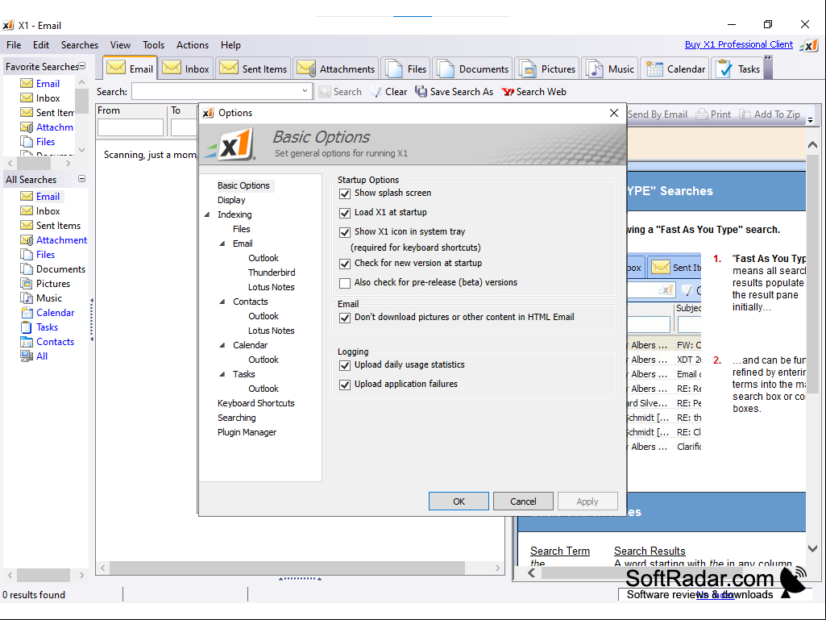Click into the Search input field
Screen dimensions: 826x620
pos(217,91)
